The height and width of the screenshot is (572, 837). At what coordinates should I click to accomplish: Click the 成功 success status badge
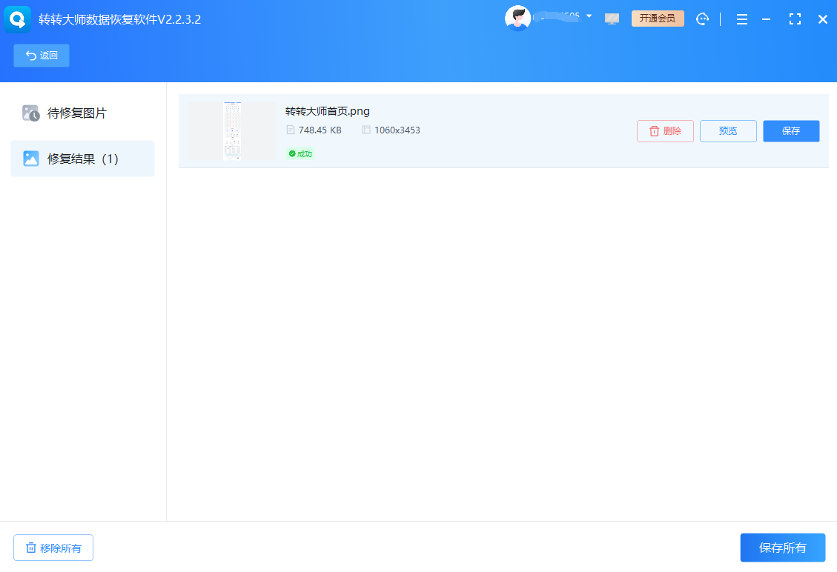[x=300, y=154]
